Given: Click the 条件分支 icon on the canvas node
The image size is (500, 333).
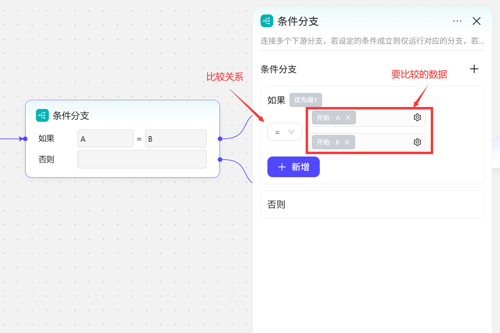Looking at the screenshot, I should pos(42,116).
